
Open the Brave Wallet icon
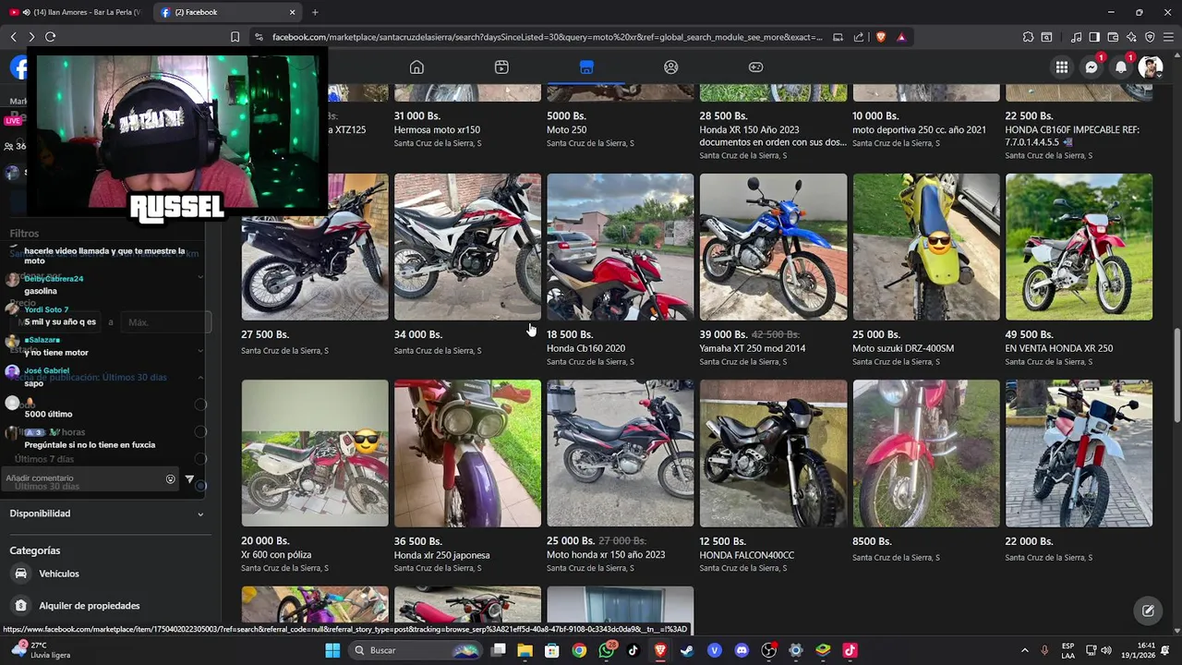click(1113, 37)
